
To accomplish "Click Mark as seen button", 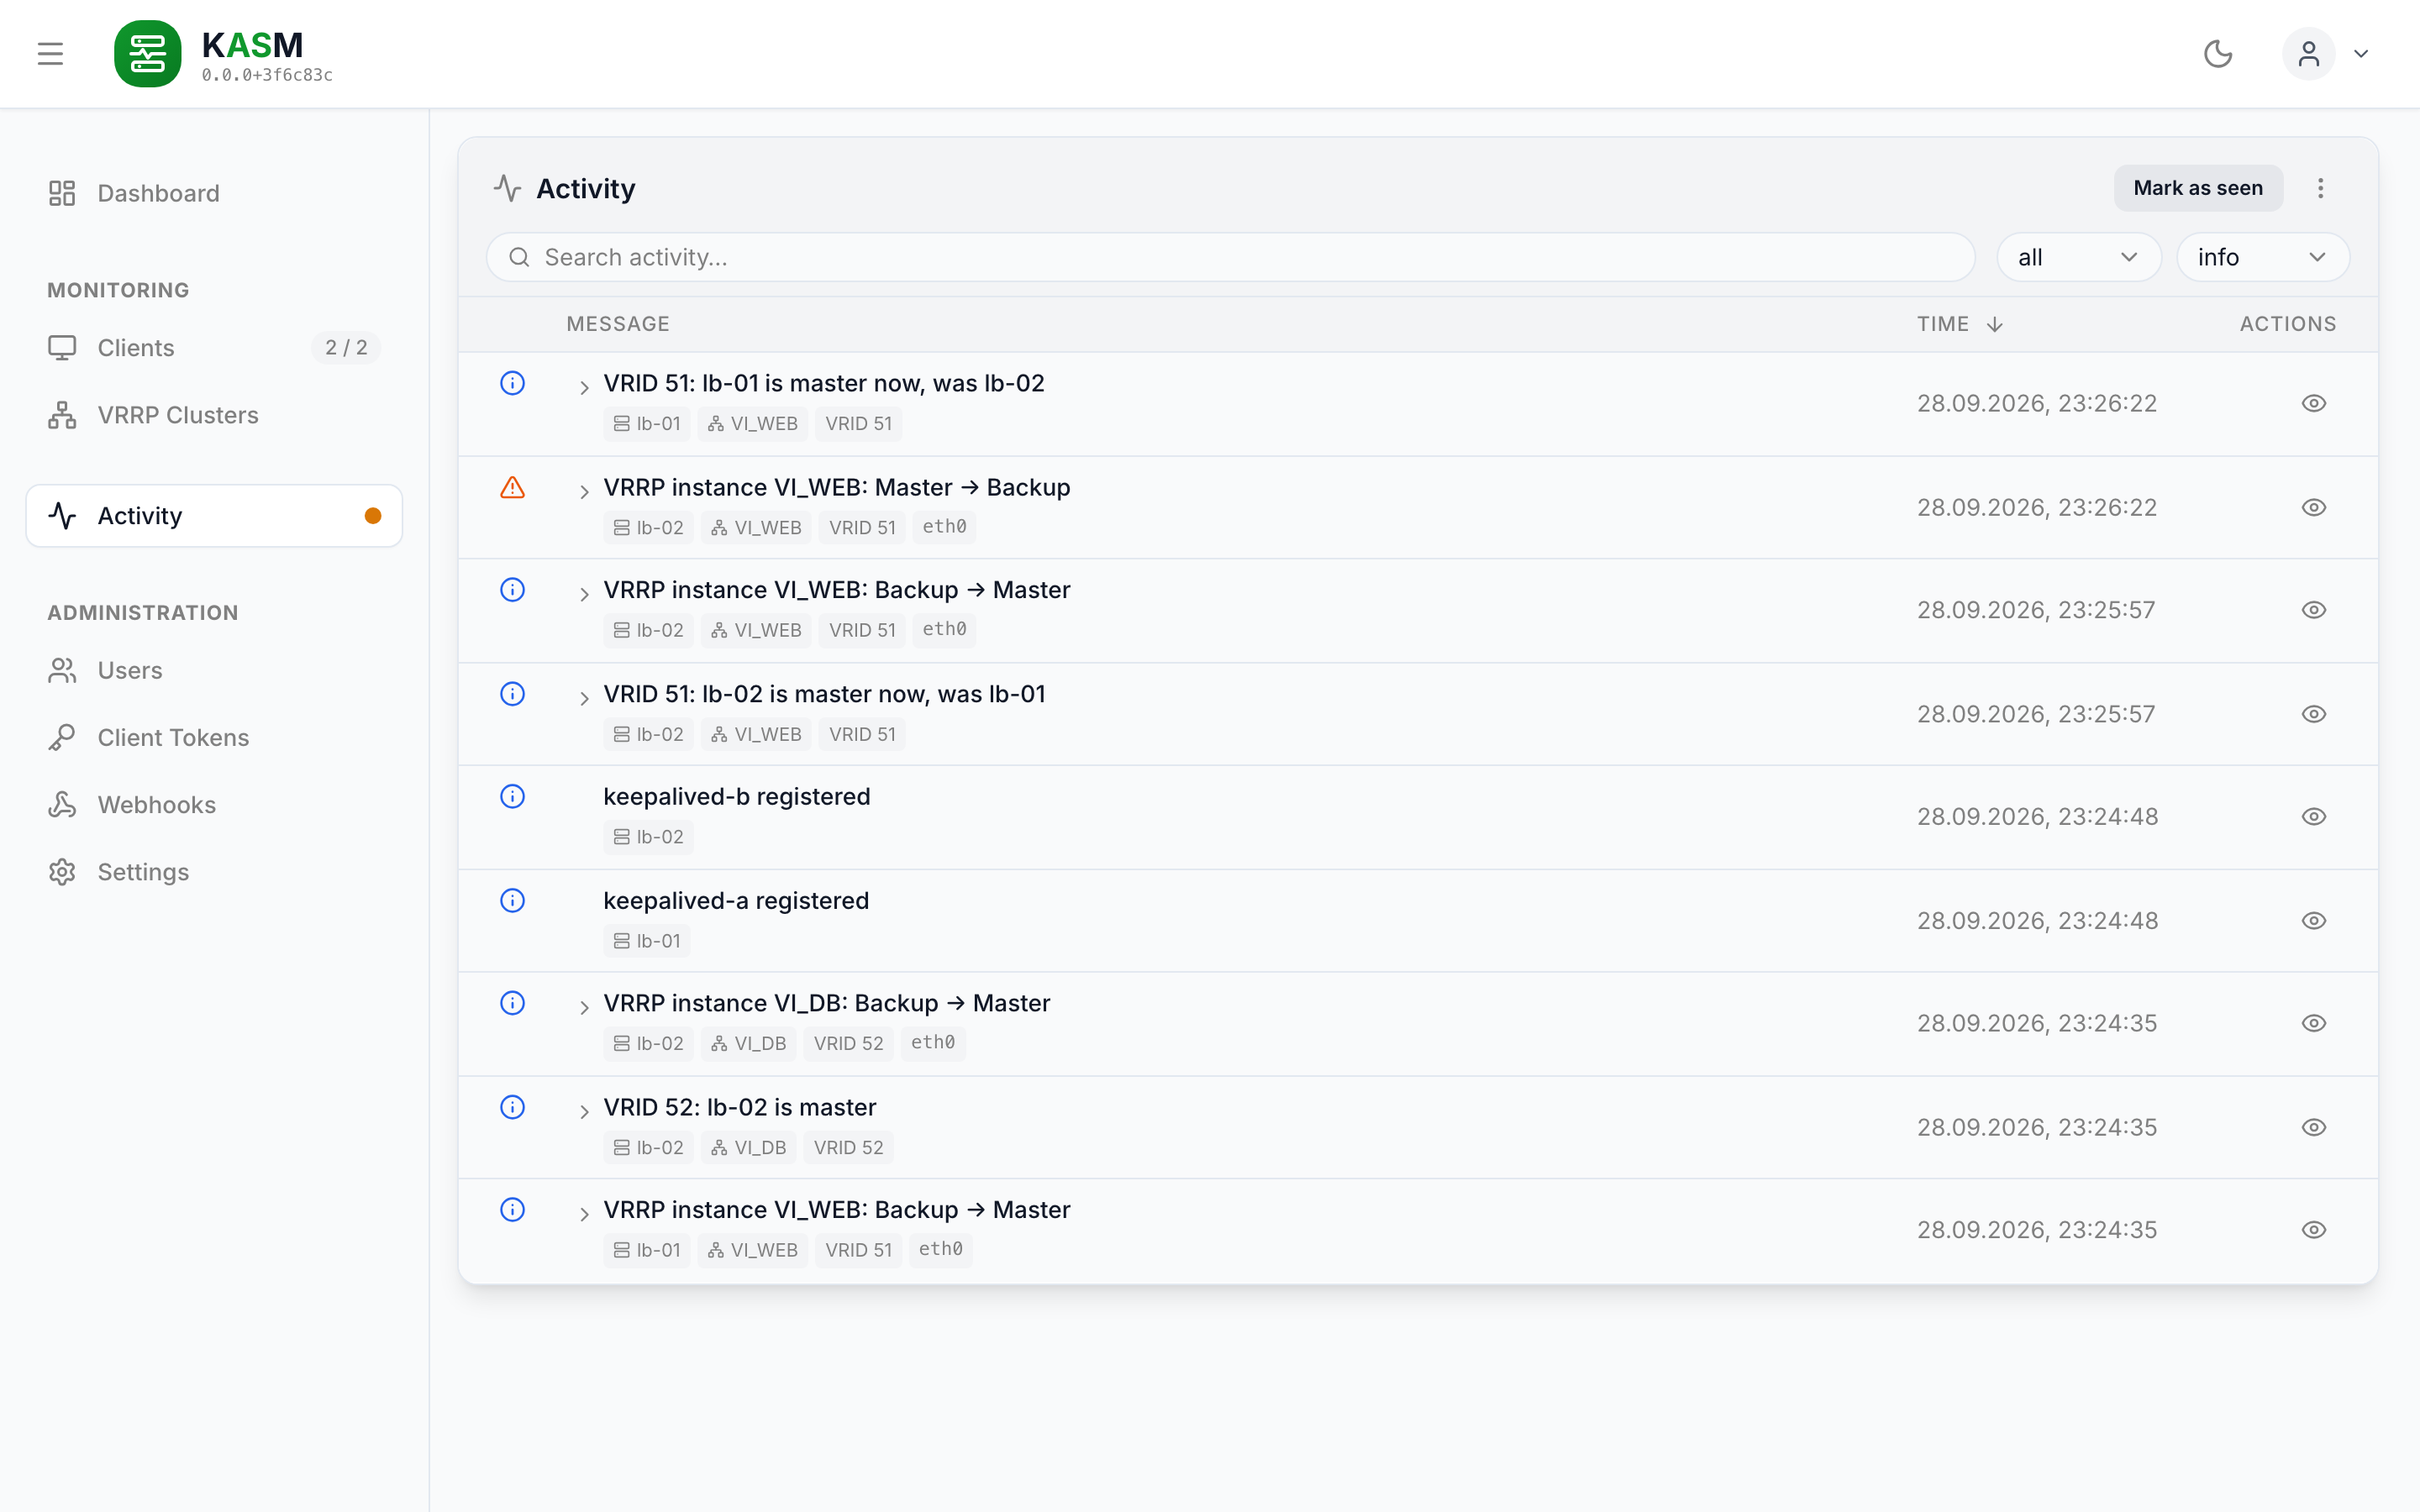I will pyautogui.click(x=2198, y=188).
